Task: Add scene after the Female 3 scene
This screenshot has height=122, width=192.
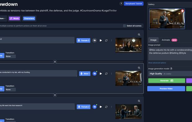Action: tap(55, 62)
